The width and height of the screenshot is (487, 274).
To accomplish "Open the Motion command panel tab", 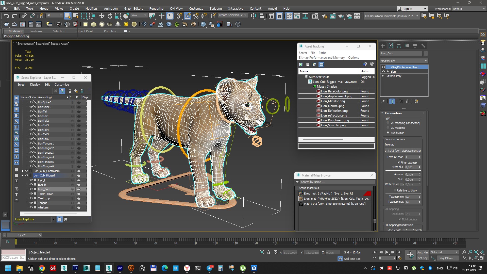I will click(x=407, y=46).
